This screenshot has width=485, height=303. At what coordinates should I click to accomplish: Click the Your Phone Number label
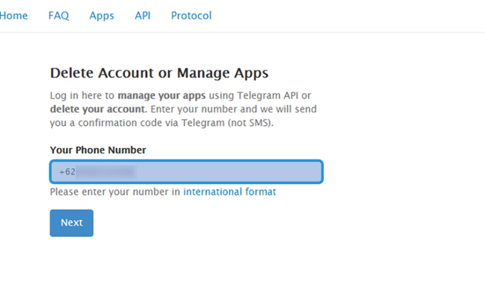[x=98, y=150]
